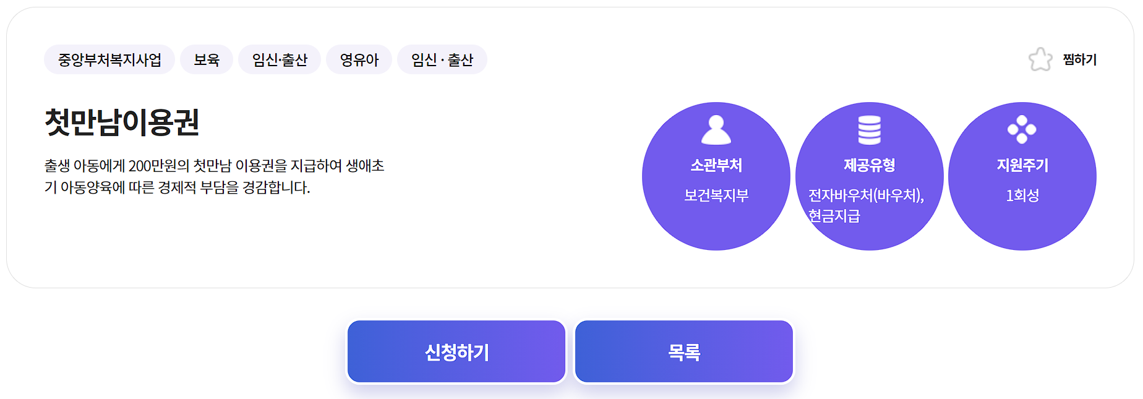The image size is (1143, 399).
Task: Click the star icon next to 찜하기
Action: pyautogui.click(x=1041, y=59)
